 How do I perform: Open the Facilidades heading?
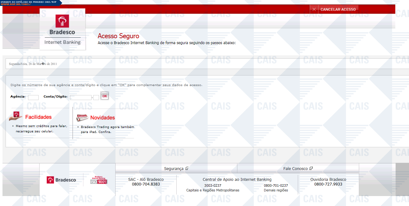(38, 117)
